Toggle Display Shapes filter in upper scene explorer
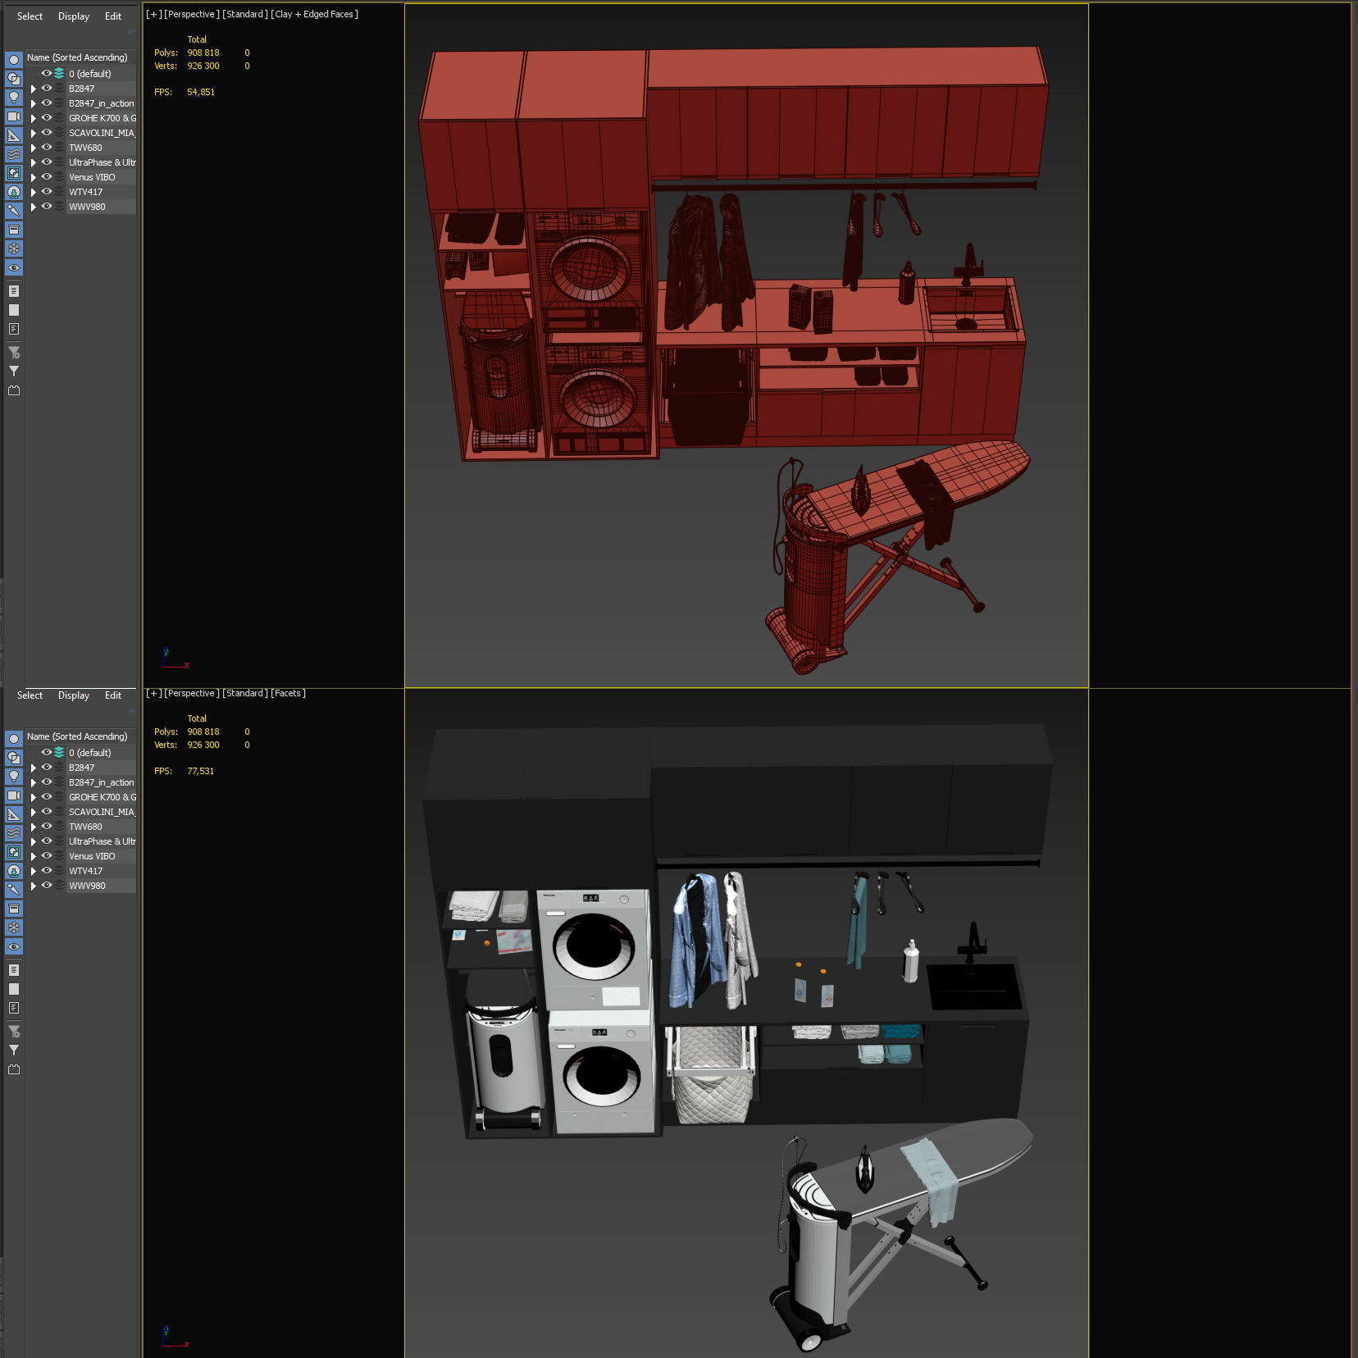The image size is (1358, 1358). click(x=14, y=79)
